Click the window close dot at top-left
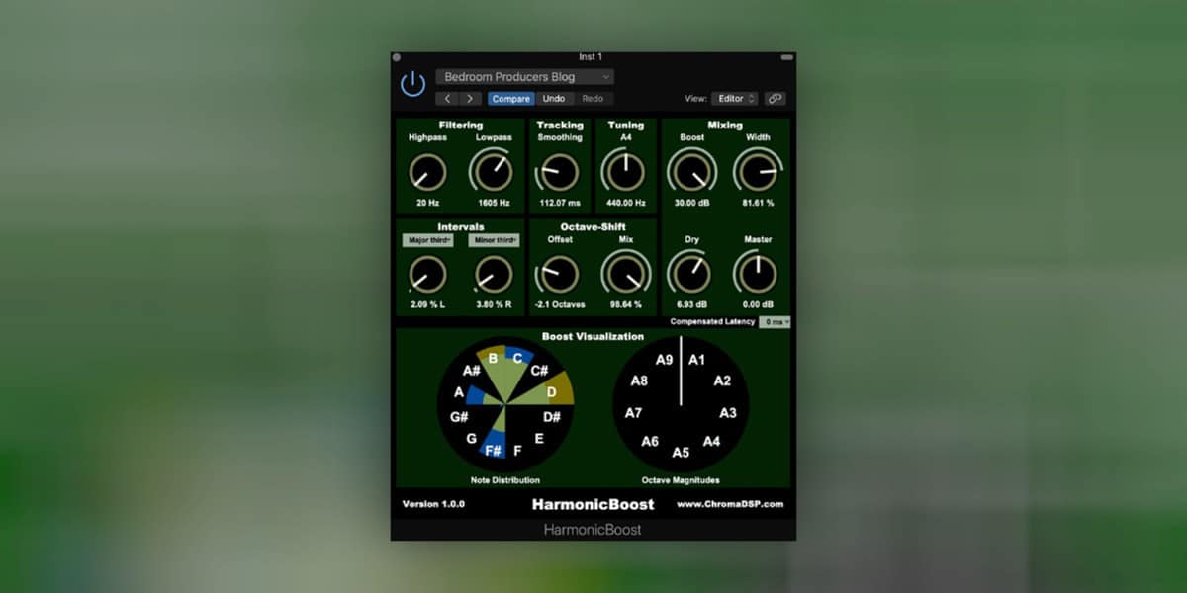Screen dimensions: 1187x593 (397, 57)
